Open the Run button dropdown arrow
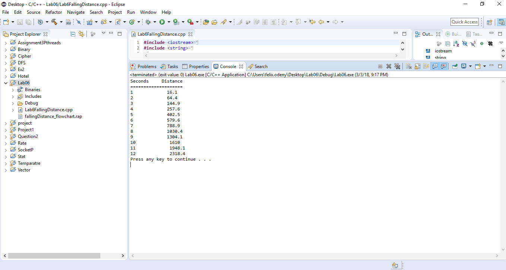Viewport: 506px width, 270px height. coord(169,22)
